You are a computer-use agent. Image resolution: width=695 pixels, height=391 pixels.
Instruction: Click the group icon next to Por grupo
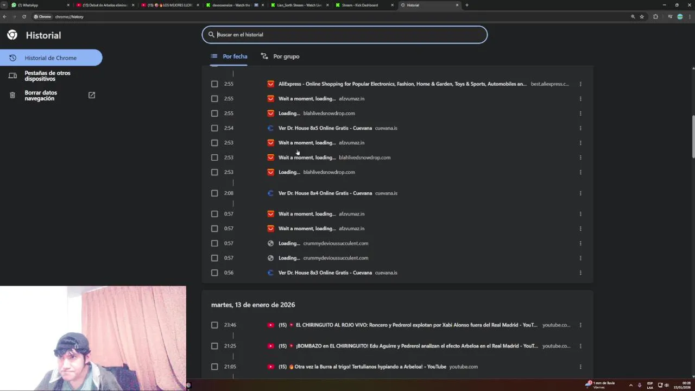pyautogui.click(x=264, y=56)
